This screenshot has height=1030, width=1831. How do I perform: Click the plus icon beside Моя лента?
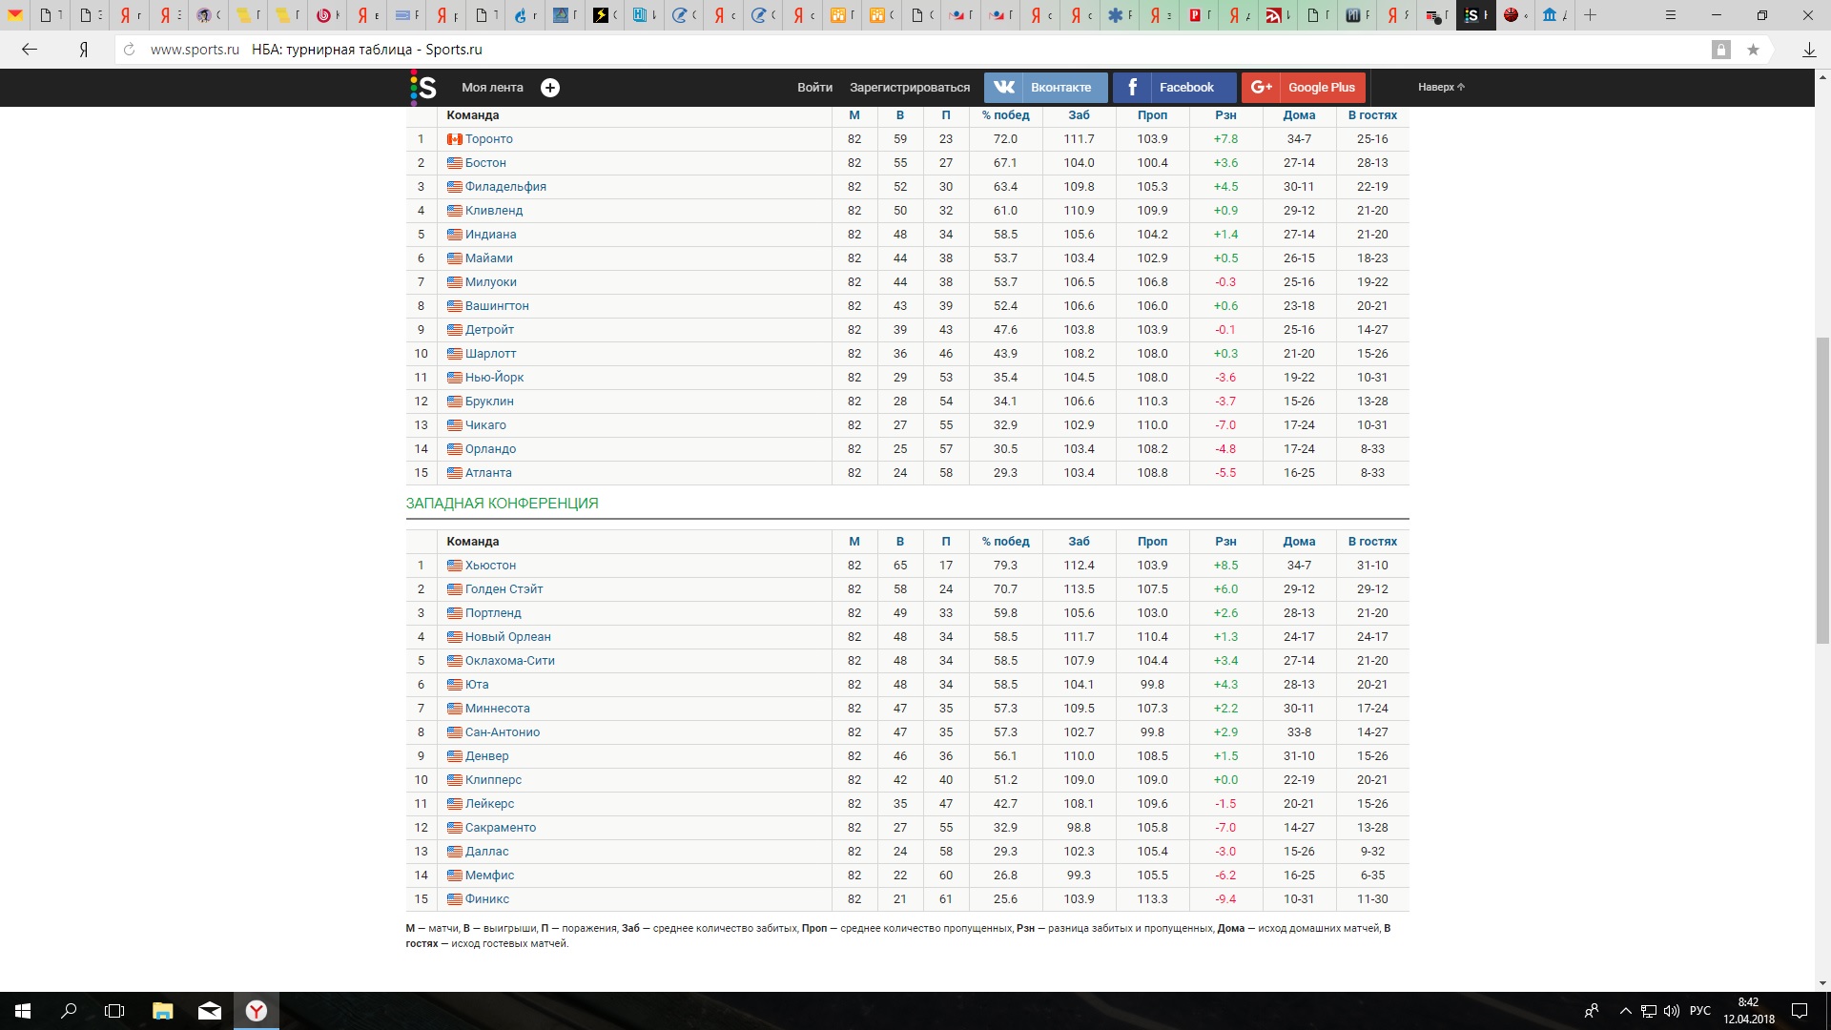pos(550,88)
